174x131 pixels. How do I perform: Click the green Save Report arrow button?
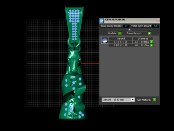(x=150, y=33)
